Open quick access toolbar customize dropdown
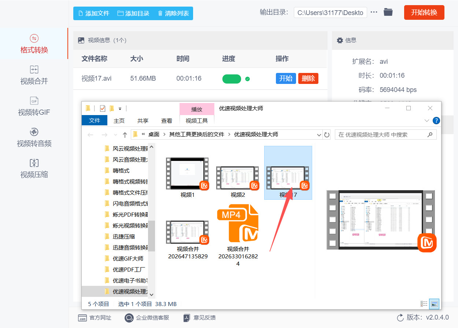This screenshot has width=458, height=328. pyautogui.click(x=120, y=109)
